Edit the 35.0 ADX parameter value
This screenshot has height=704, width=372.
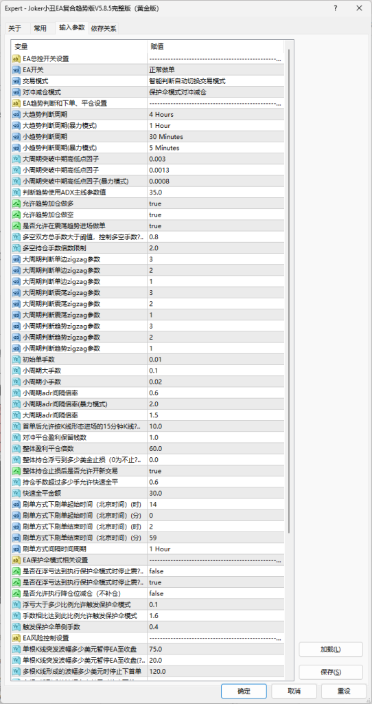click(x=215, y=192)
